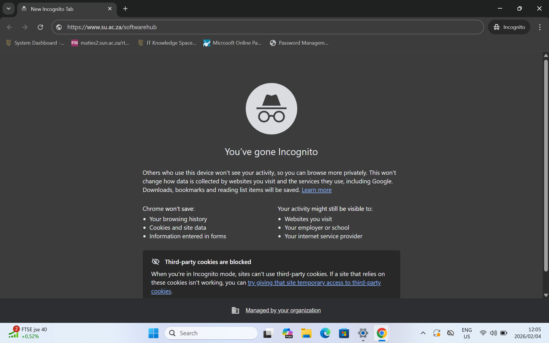This screenshot has width=549, height=343.
Task: Open the System Dashboard bookmark
Action: 35,43
